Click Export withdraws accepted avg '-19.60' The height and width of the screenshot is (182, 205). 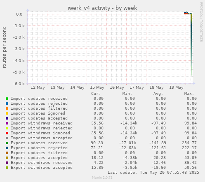[x=158, y=168]
